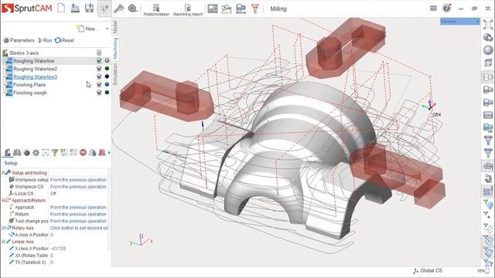Image resolution: width=495 pixels, height=278 pixels.
Task: Open the caliper measurement tool
Action: (x=118, y=8)
